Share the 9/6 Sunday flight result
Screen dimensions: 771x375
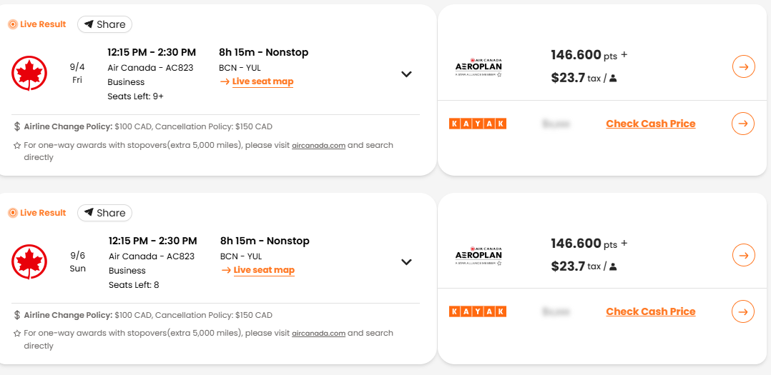point(104,213)
